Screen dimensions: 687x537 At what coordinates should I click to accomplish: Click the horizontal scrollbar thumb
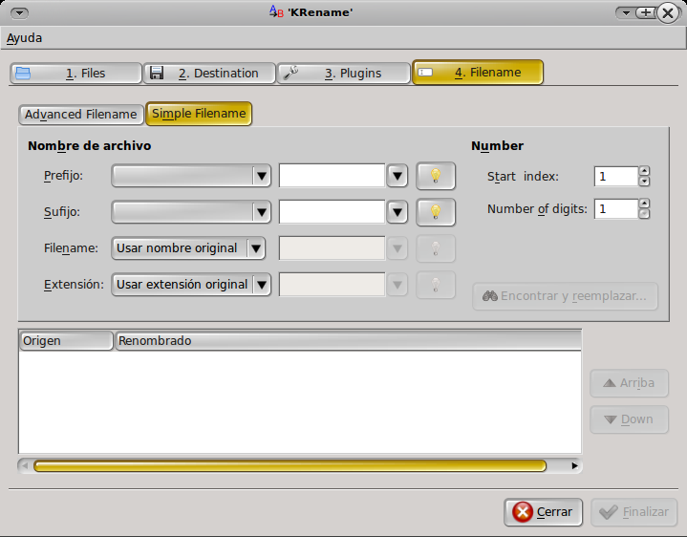tap(290, 465)
